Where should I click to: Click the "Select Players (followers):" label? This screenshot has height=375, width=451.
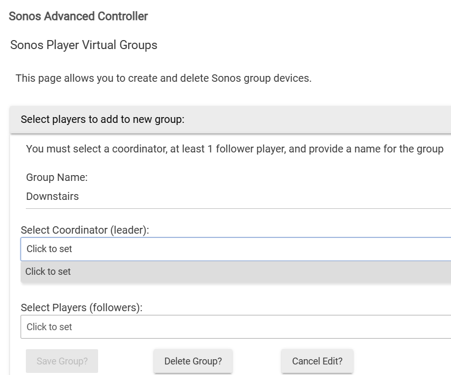point(82,308)
